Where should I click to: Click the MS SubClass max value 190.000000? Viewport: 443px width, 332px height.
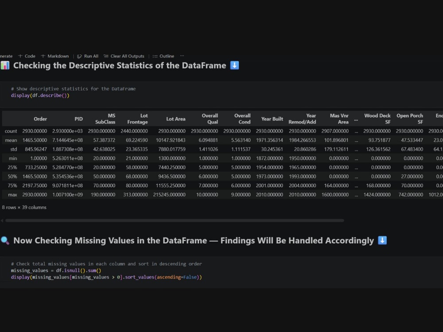click(x=103, y=194)
